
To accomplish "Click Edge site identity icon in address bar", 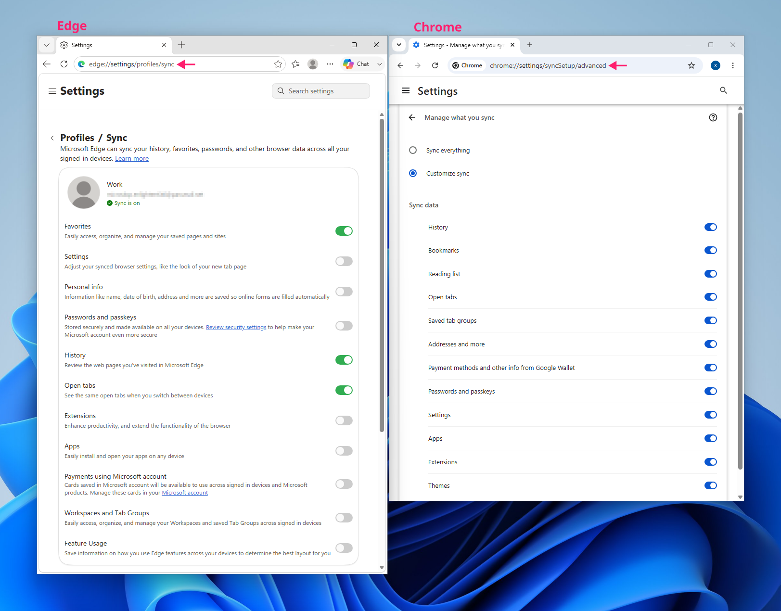I will click(81, 64).
